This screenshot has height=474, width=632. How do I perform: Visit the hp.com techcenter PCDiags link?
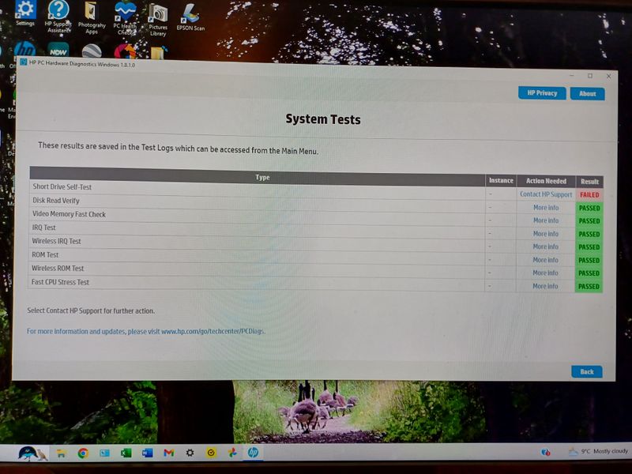point(213,331)
